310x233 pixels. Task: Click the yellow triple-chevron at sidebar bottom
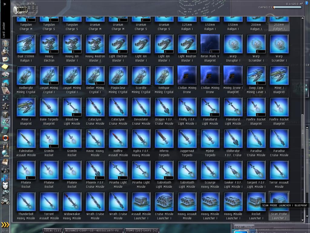click(x=5, y=225)
